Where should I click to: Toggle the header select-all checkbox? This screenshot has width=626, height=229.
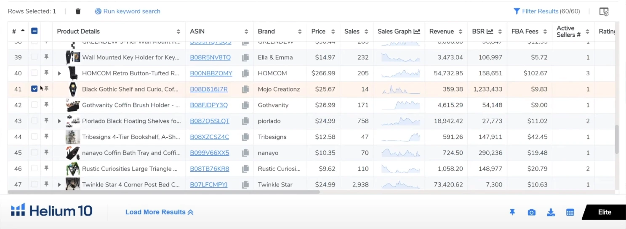[35, 31]
